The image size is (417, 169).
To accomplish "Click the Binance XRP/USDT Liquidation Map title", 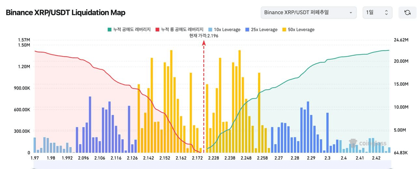I will pos(65,13).
